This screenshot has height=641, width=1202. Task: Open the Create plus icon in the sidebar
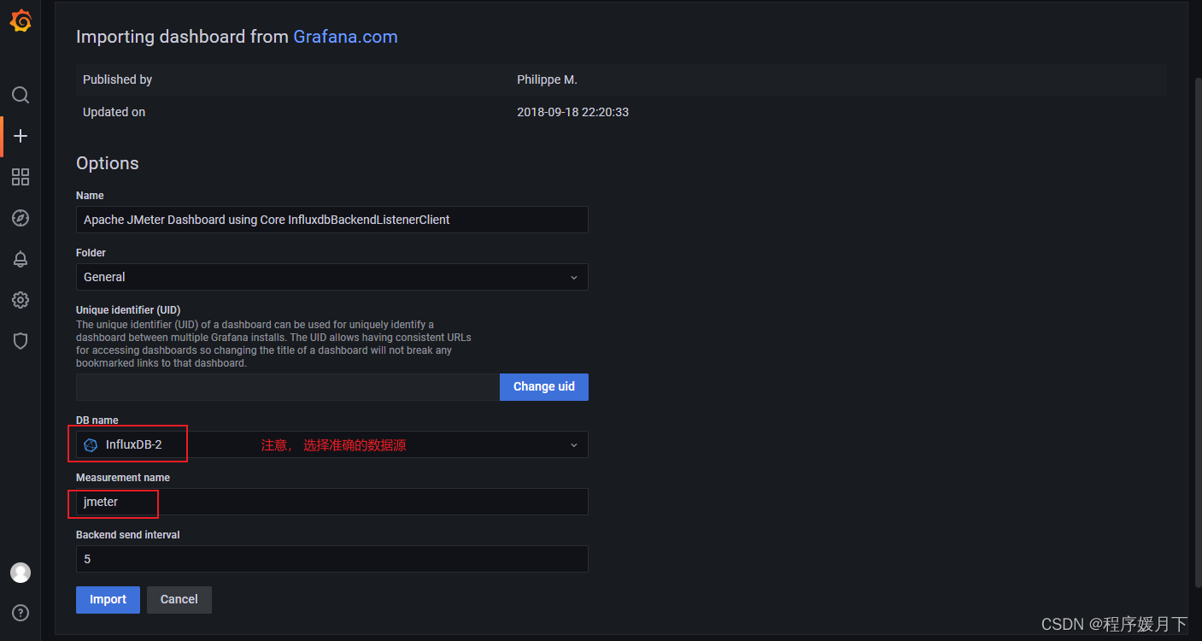[21, 136]
